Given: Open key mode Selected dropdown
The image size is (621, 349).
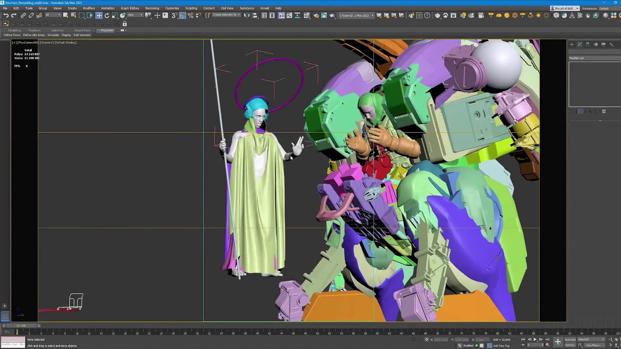Looking at the screenshot, I should (591, 339).
